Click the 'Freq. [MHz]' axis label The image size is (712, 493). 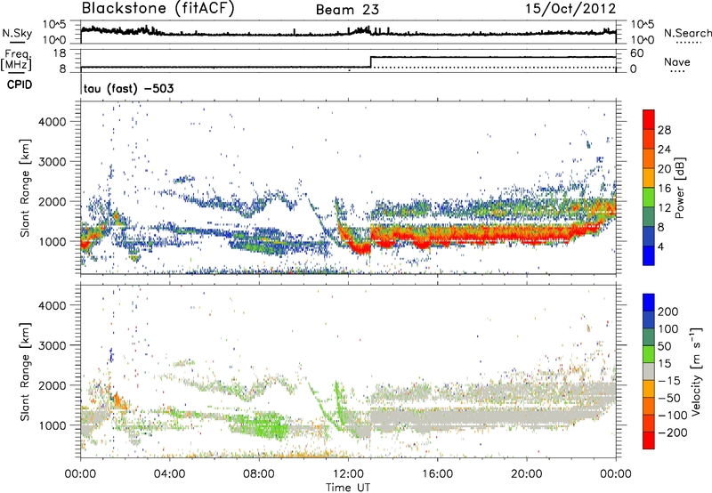point(16,61)
